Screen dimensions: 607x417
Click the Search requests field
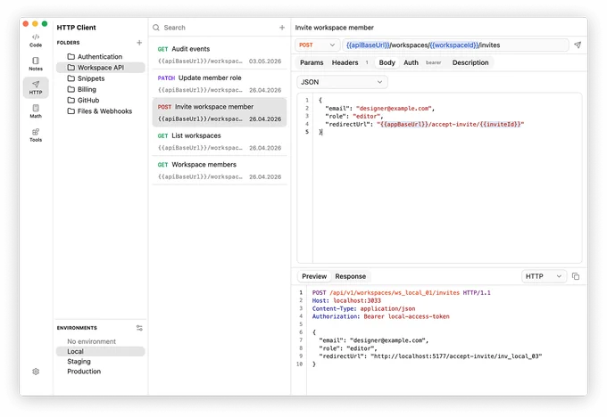point(219,28)
